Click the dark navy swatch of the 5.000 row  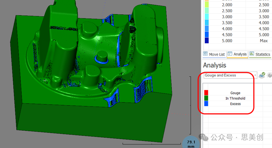pyautogui.click(x=207, y=41)
